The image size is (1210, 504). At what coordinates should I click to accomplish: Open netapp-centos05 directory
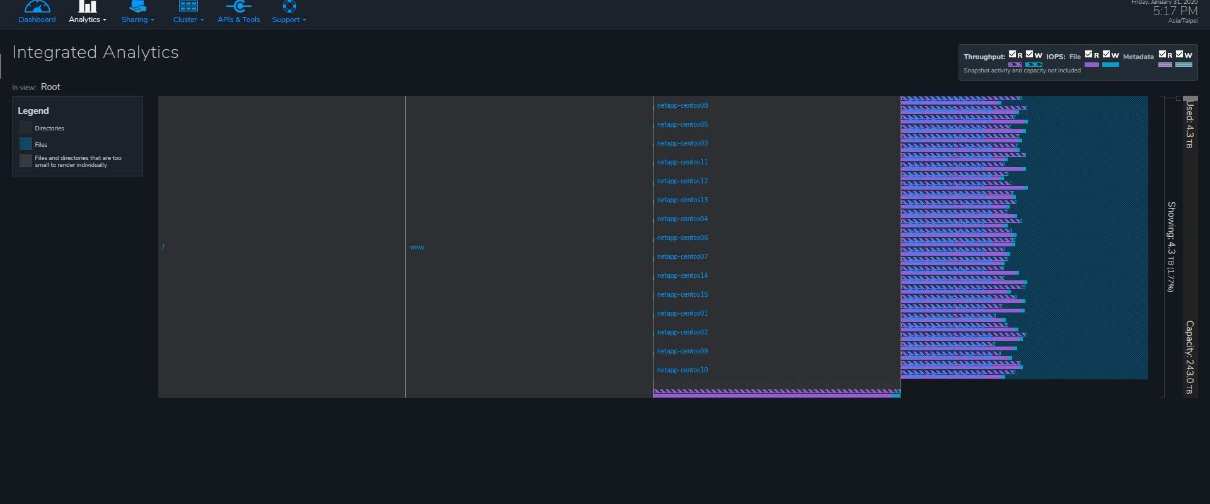(683, 124)
